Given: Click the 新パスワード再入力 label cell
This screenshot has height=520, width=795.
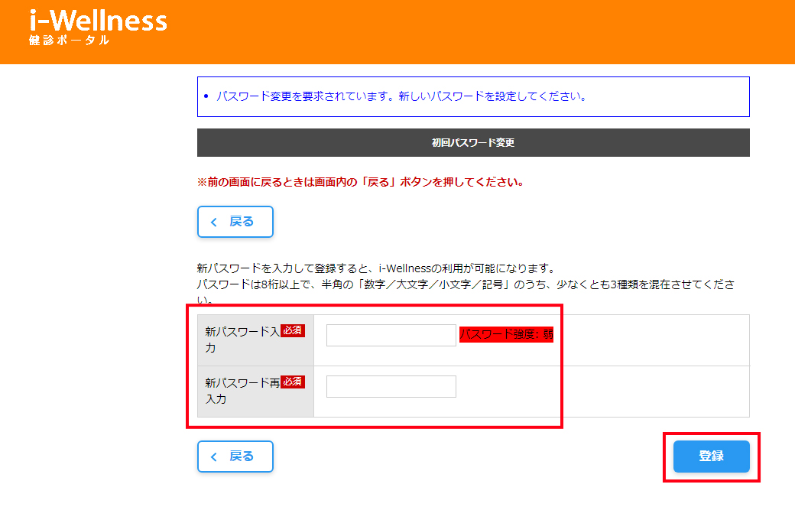Looking at the screenshot, I should point(255,392).
